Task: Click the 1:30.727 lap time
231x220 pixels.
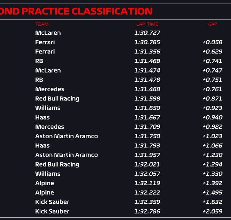Action: [147, 33]
